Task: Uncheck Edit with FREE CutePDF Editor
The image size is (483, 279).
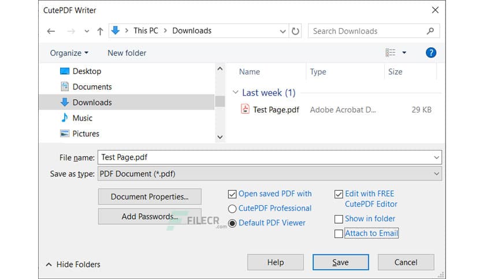Action: point(339,194)
